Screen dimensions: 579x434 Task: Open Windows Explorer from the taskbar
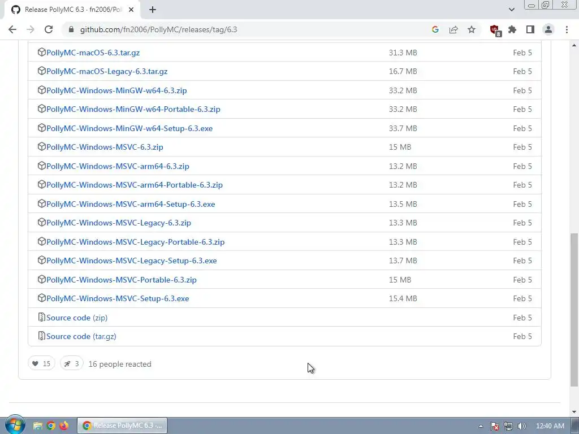(x=37, y=426)
